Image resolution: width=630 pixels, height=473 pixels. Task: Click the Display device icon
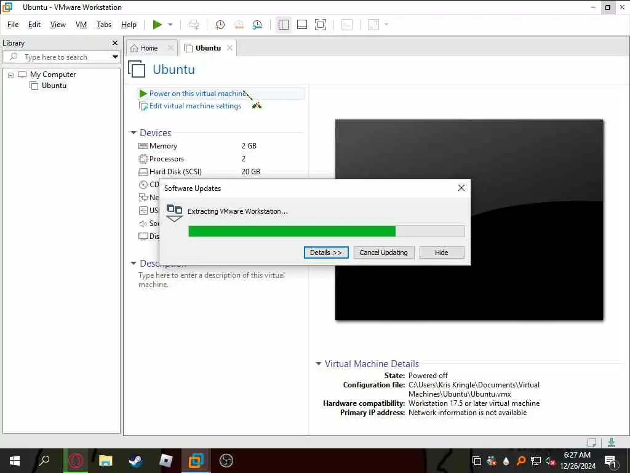pos(143,236)
